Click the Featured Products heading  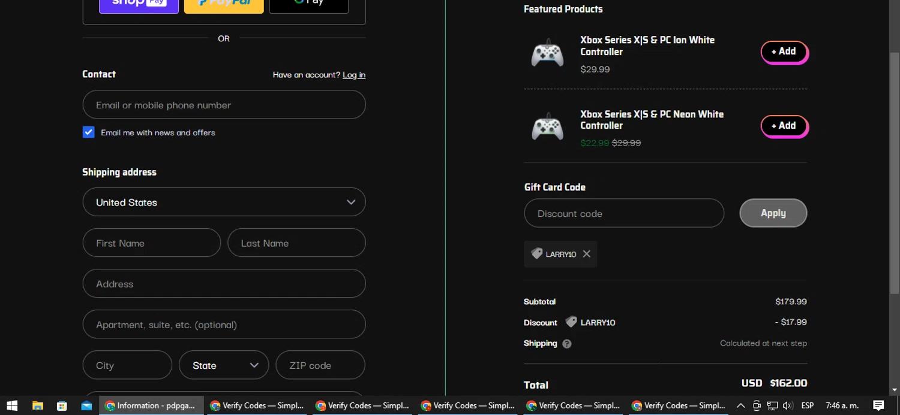[563, 9]
